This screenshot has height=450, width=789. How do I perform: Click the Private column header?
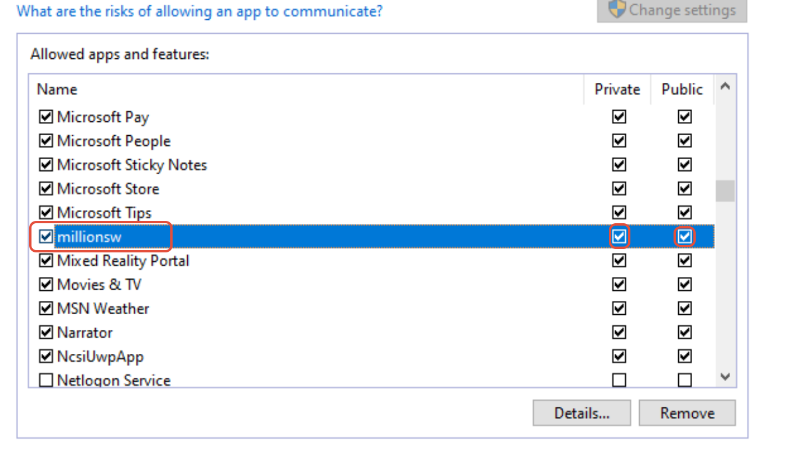click(x=617, y=89)
